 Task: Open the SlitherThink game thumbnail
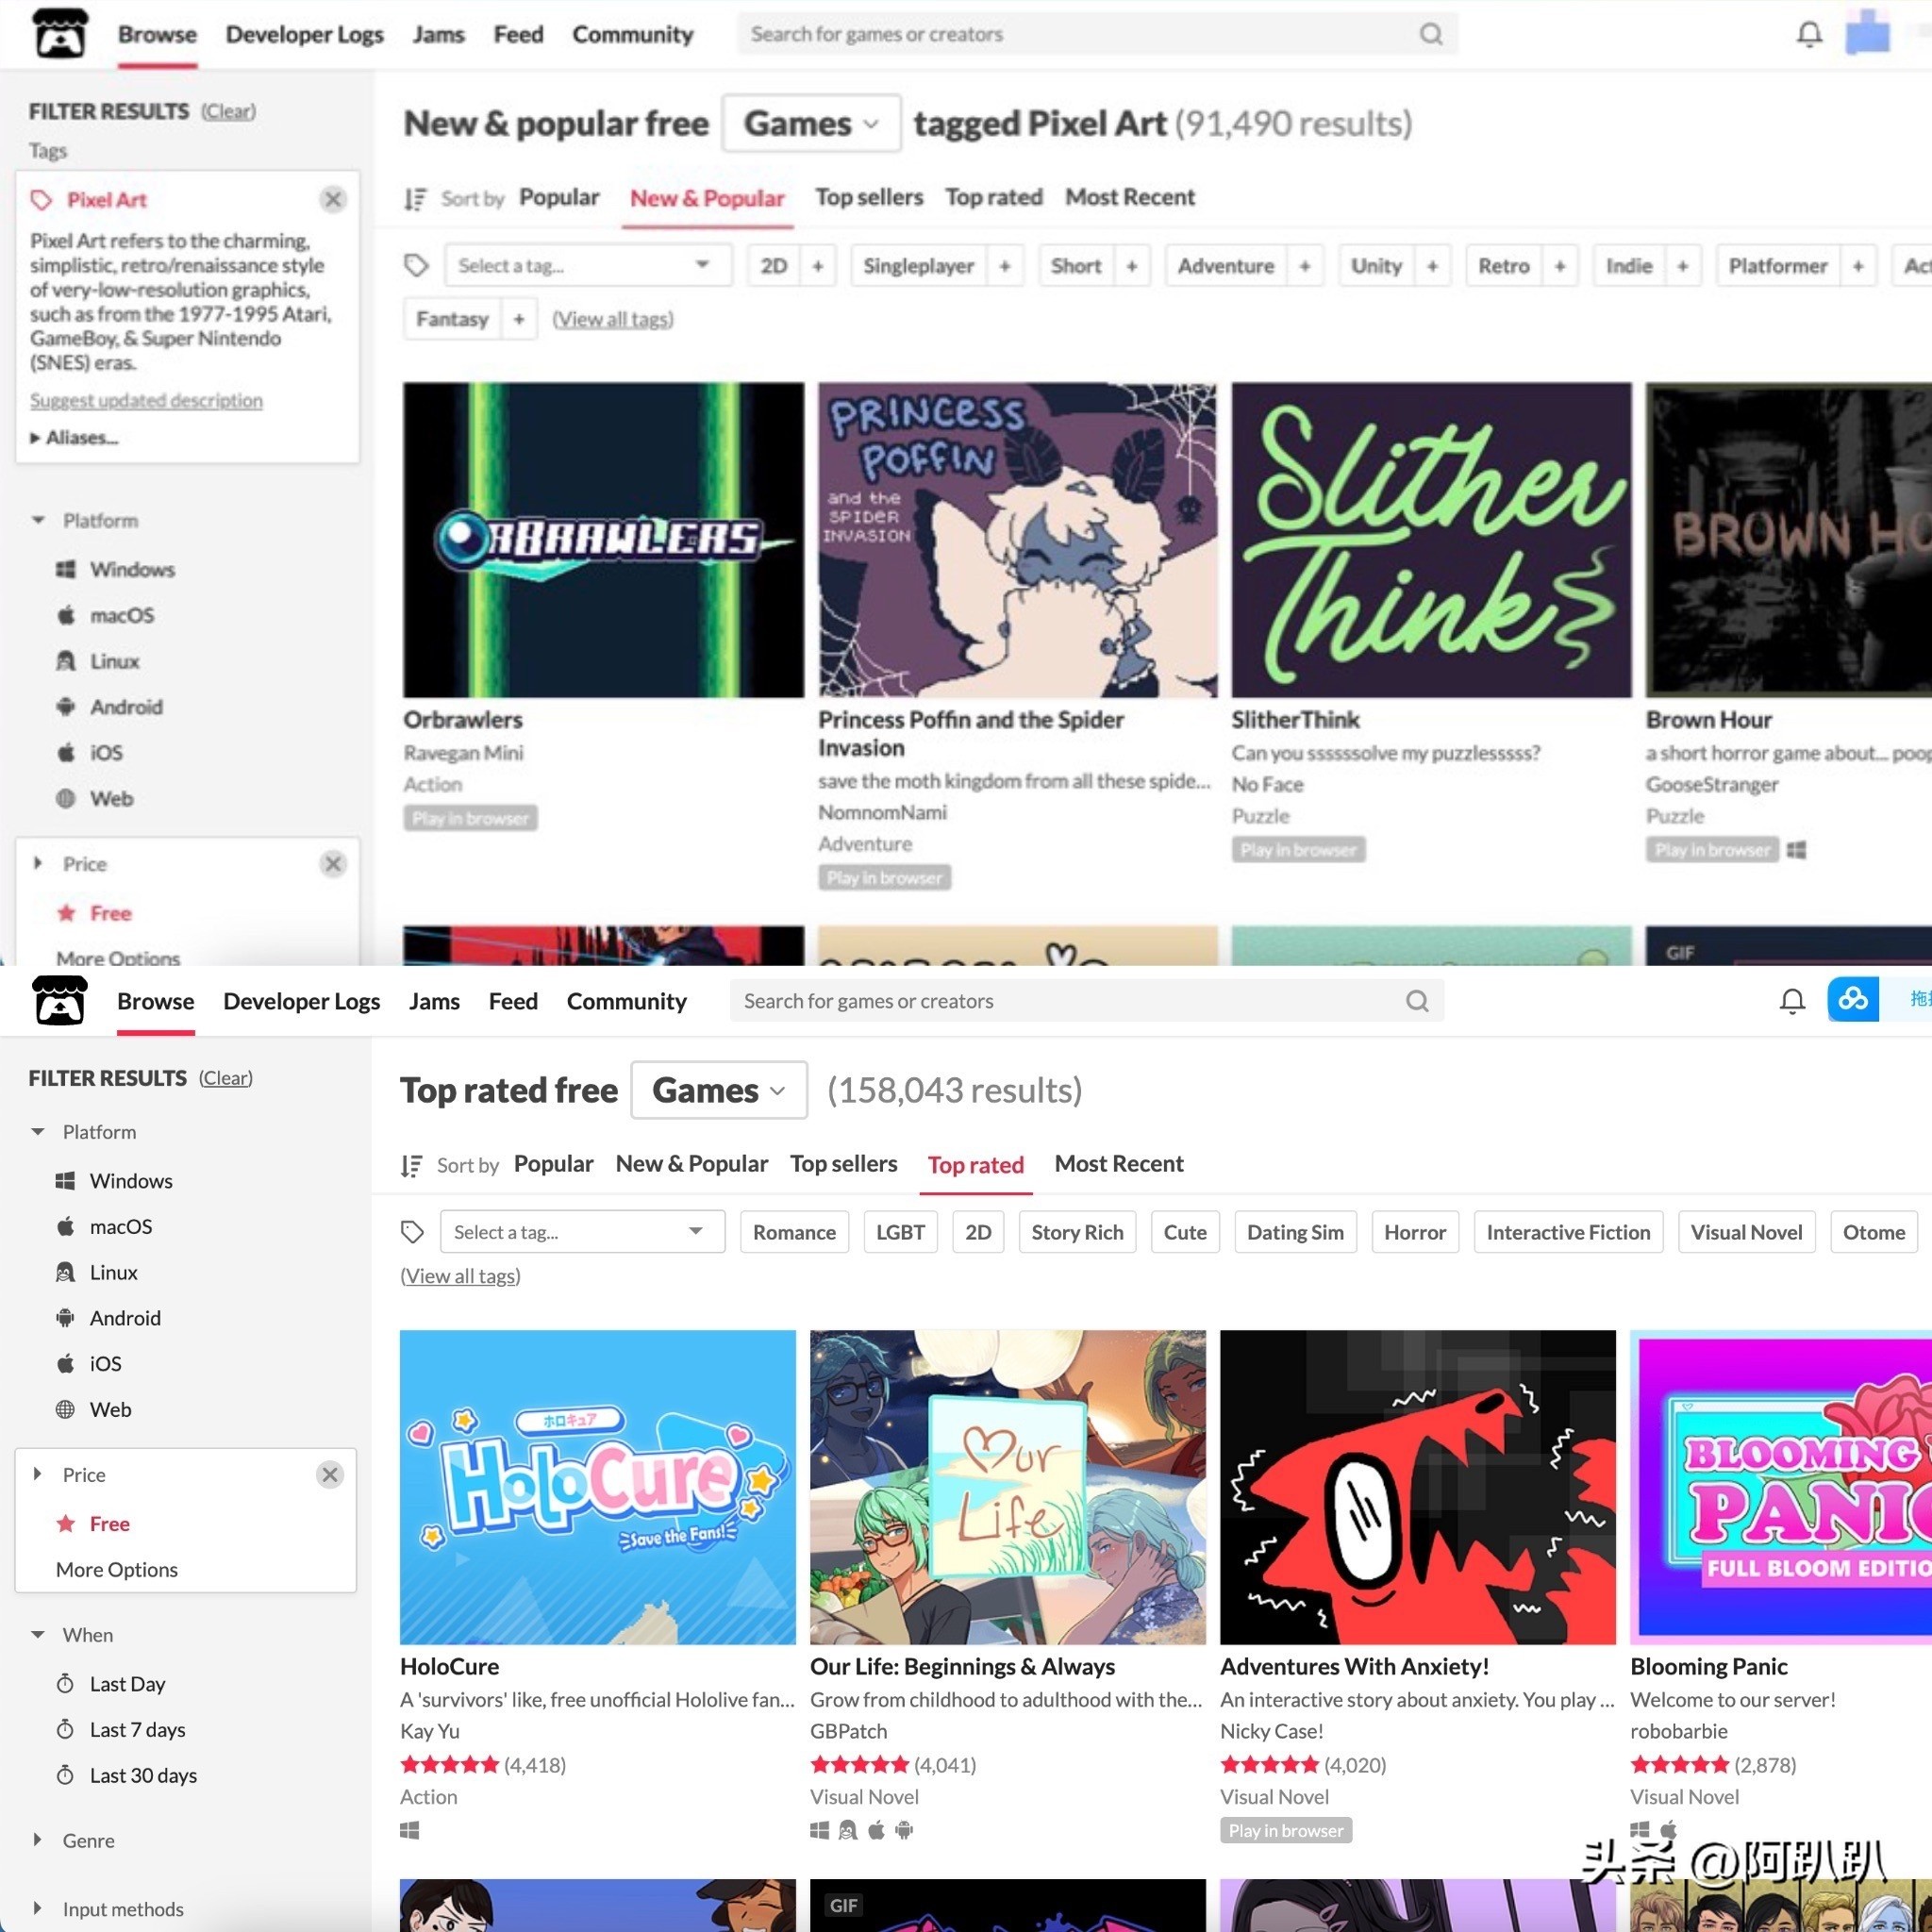[1431, 539]
